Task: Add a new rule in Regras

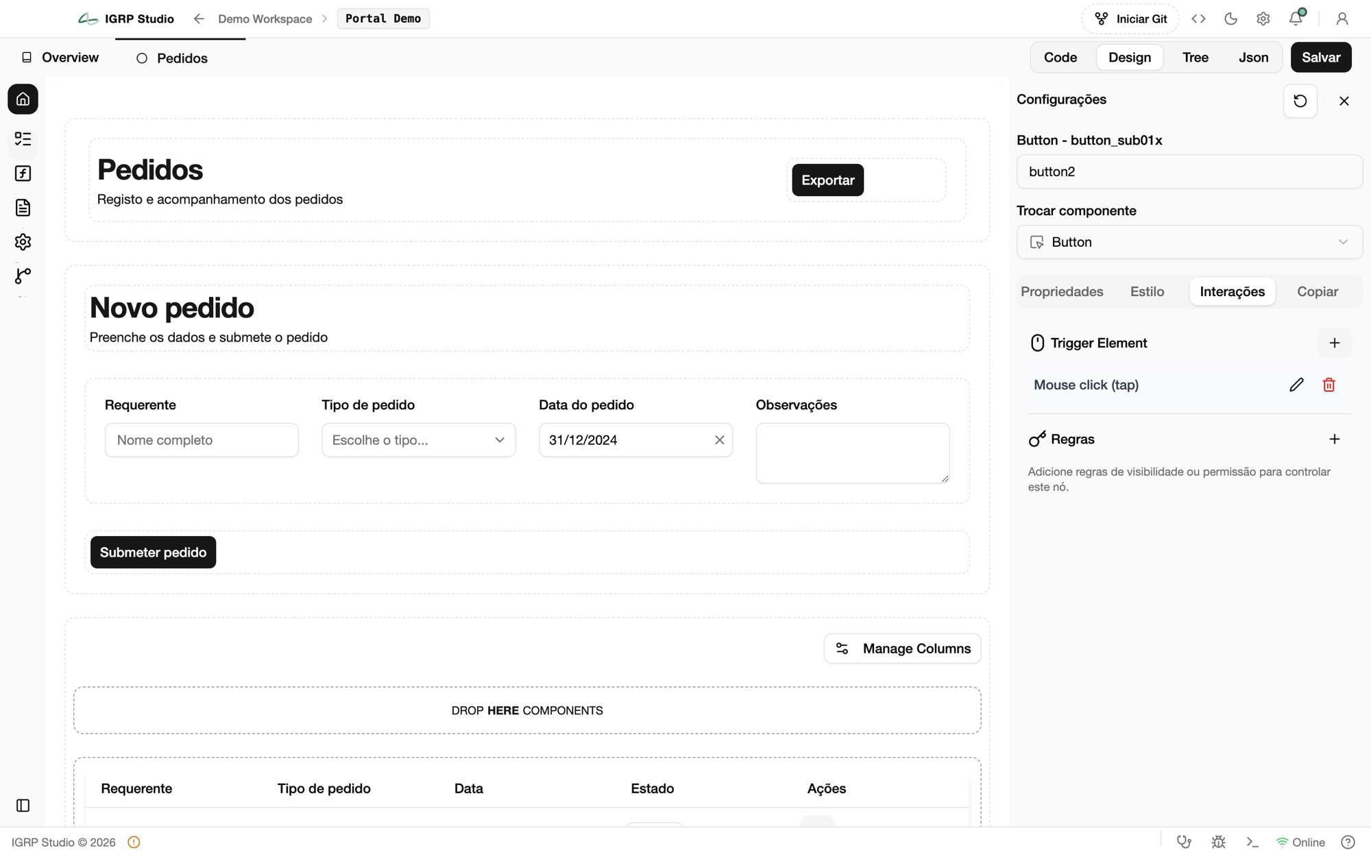Action: pos(1335,439)
